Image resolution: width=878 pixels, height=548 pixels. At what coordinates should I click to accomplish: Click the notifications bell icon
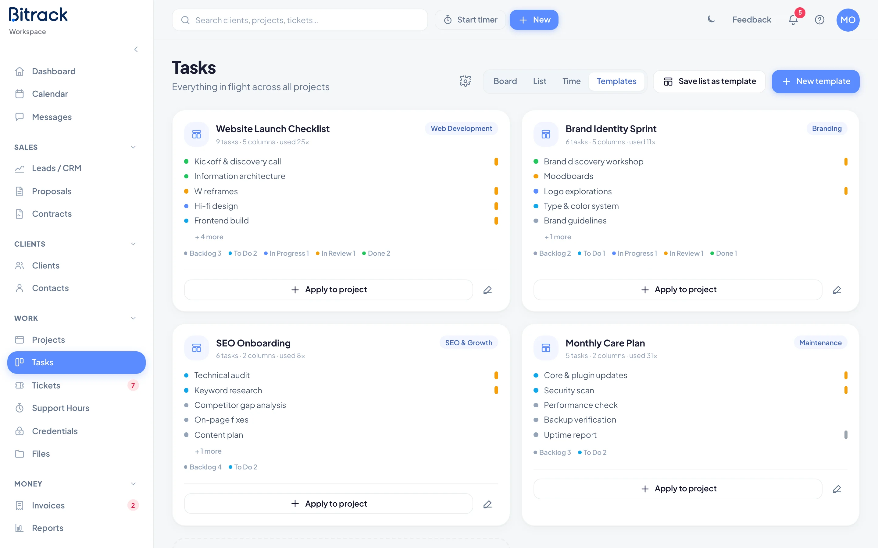coord(793,20)
